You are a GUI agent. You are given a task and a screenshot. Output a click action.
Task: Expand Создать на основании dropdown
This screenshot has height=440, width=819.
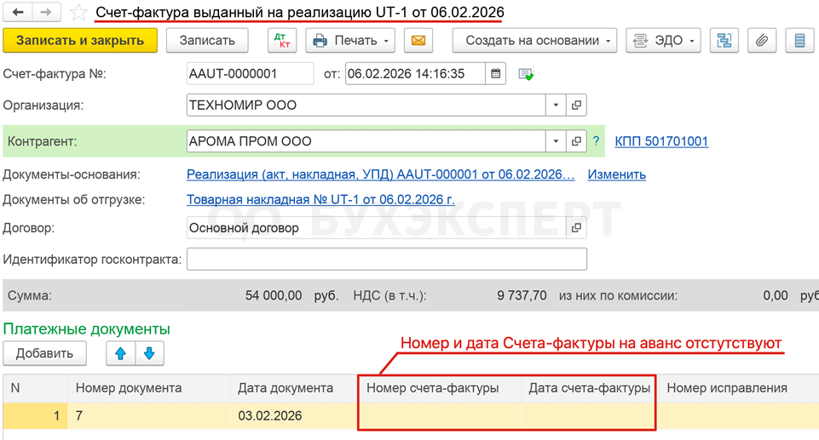(x=534, y=41)
